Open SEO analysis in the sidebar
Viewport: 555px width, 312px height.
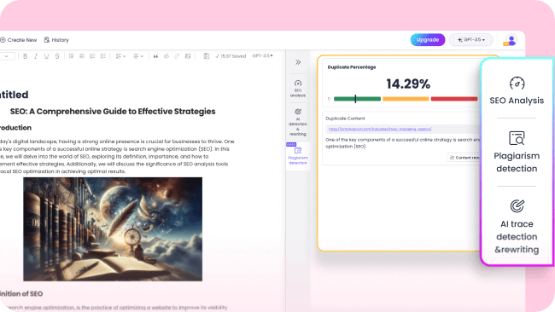298,89
